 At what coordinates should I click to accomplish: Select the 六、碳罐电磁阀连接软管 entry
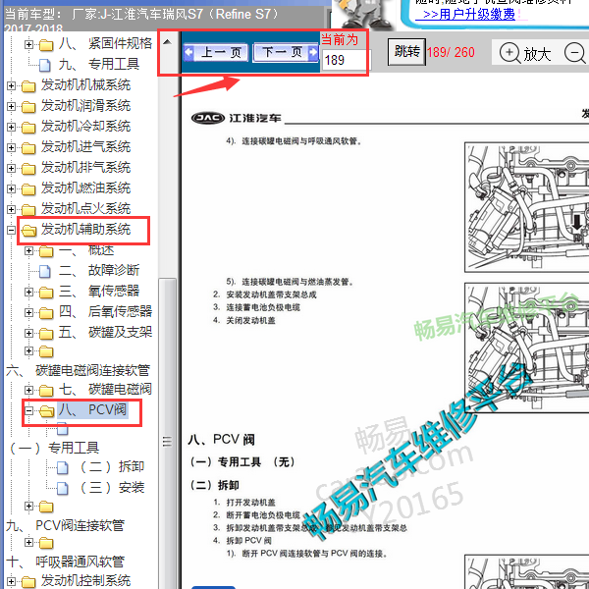pos(79,370)
